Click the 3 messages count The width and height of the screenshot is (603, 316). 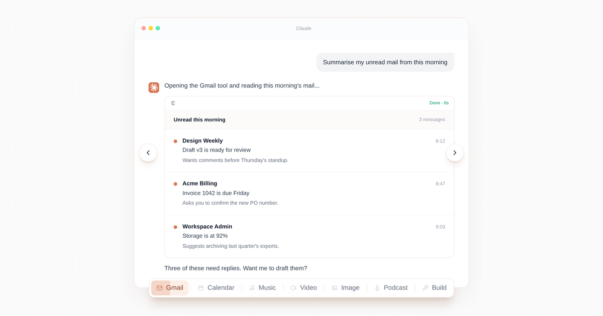[x=432, y=119]
